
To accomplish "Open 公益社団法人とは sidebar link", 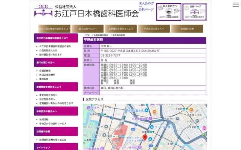I will [49, 50].
